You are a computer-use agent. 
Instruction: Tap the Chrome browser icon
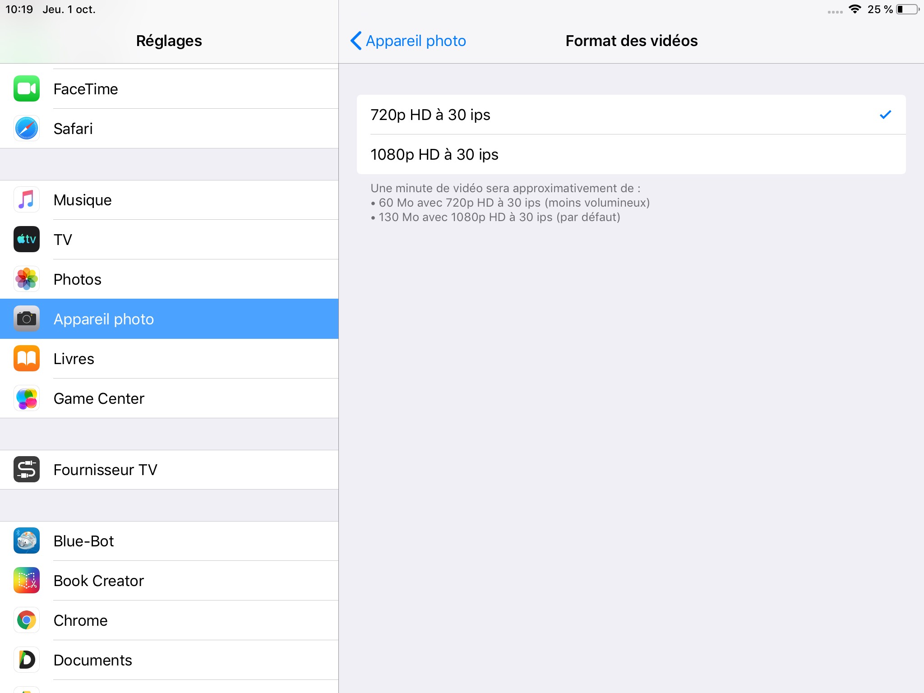tap(27, 620)
